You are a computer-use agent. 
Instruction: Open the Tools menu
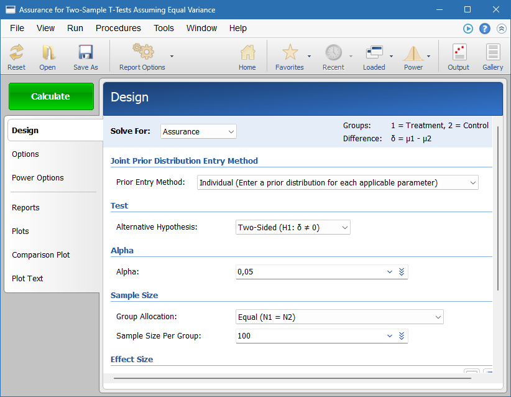click(164, 29)
